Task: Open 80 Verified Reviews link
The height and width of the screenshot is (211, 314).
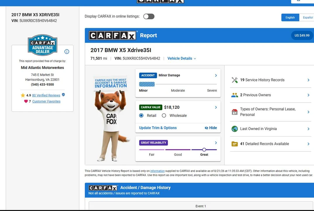Action: click(x=46, y=95)
